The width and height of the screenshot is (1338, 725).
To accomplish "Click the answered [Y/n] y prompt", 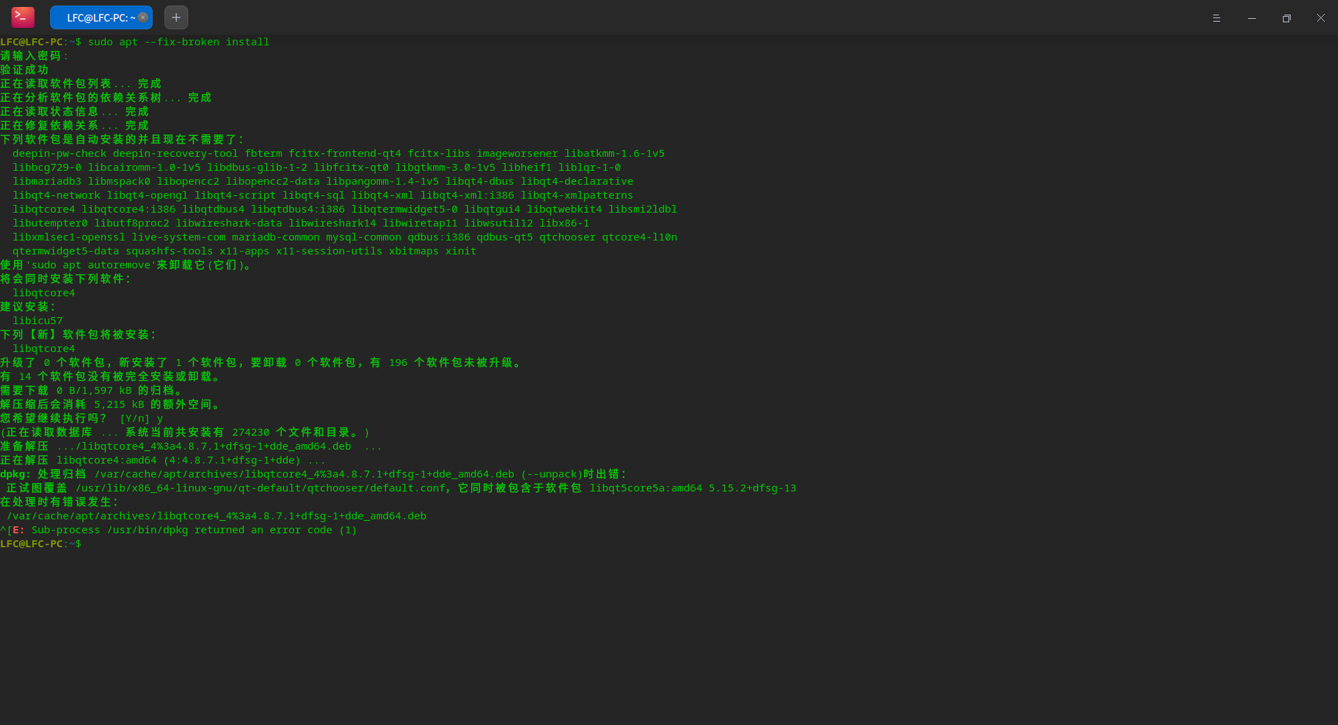I will pyautogui.click(x=139, y=418).
